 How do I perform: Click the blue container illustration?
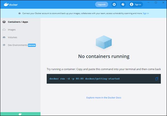click(104, 42)
